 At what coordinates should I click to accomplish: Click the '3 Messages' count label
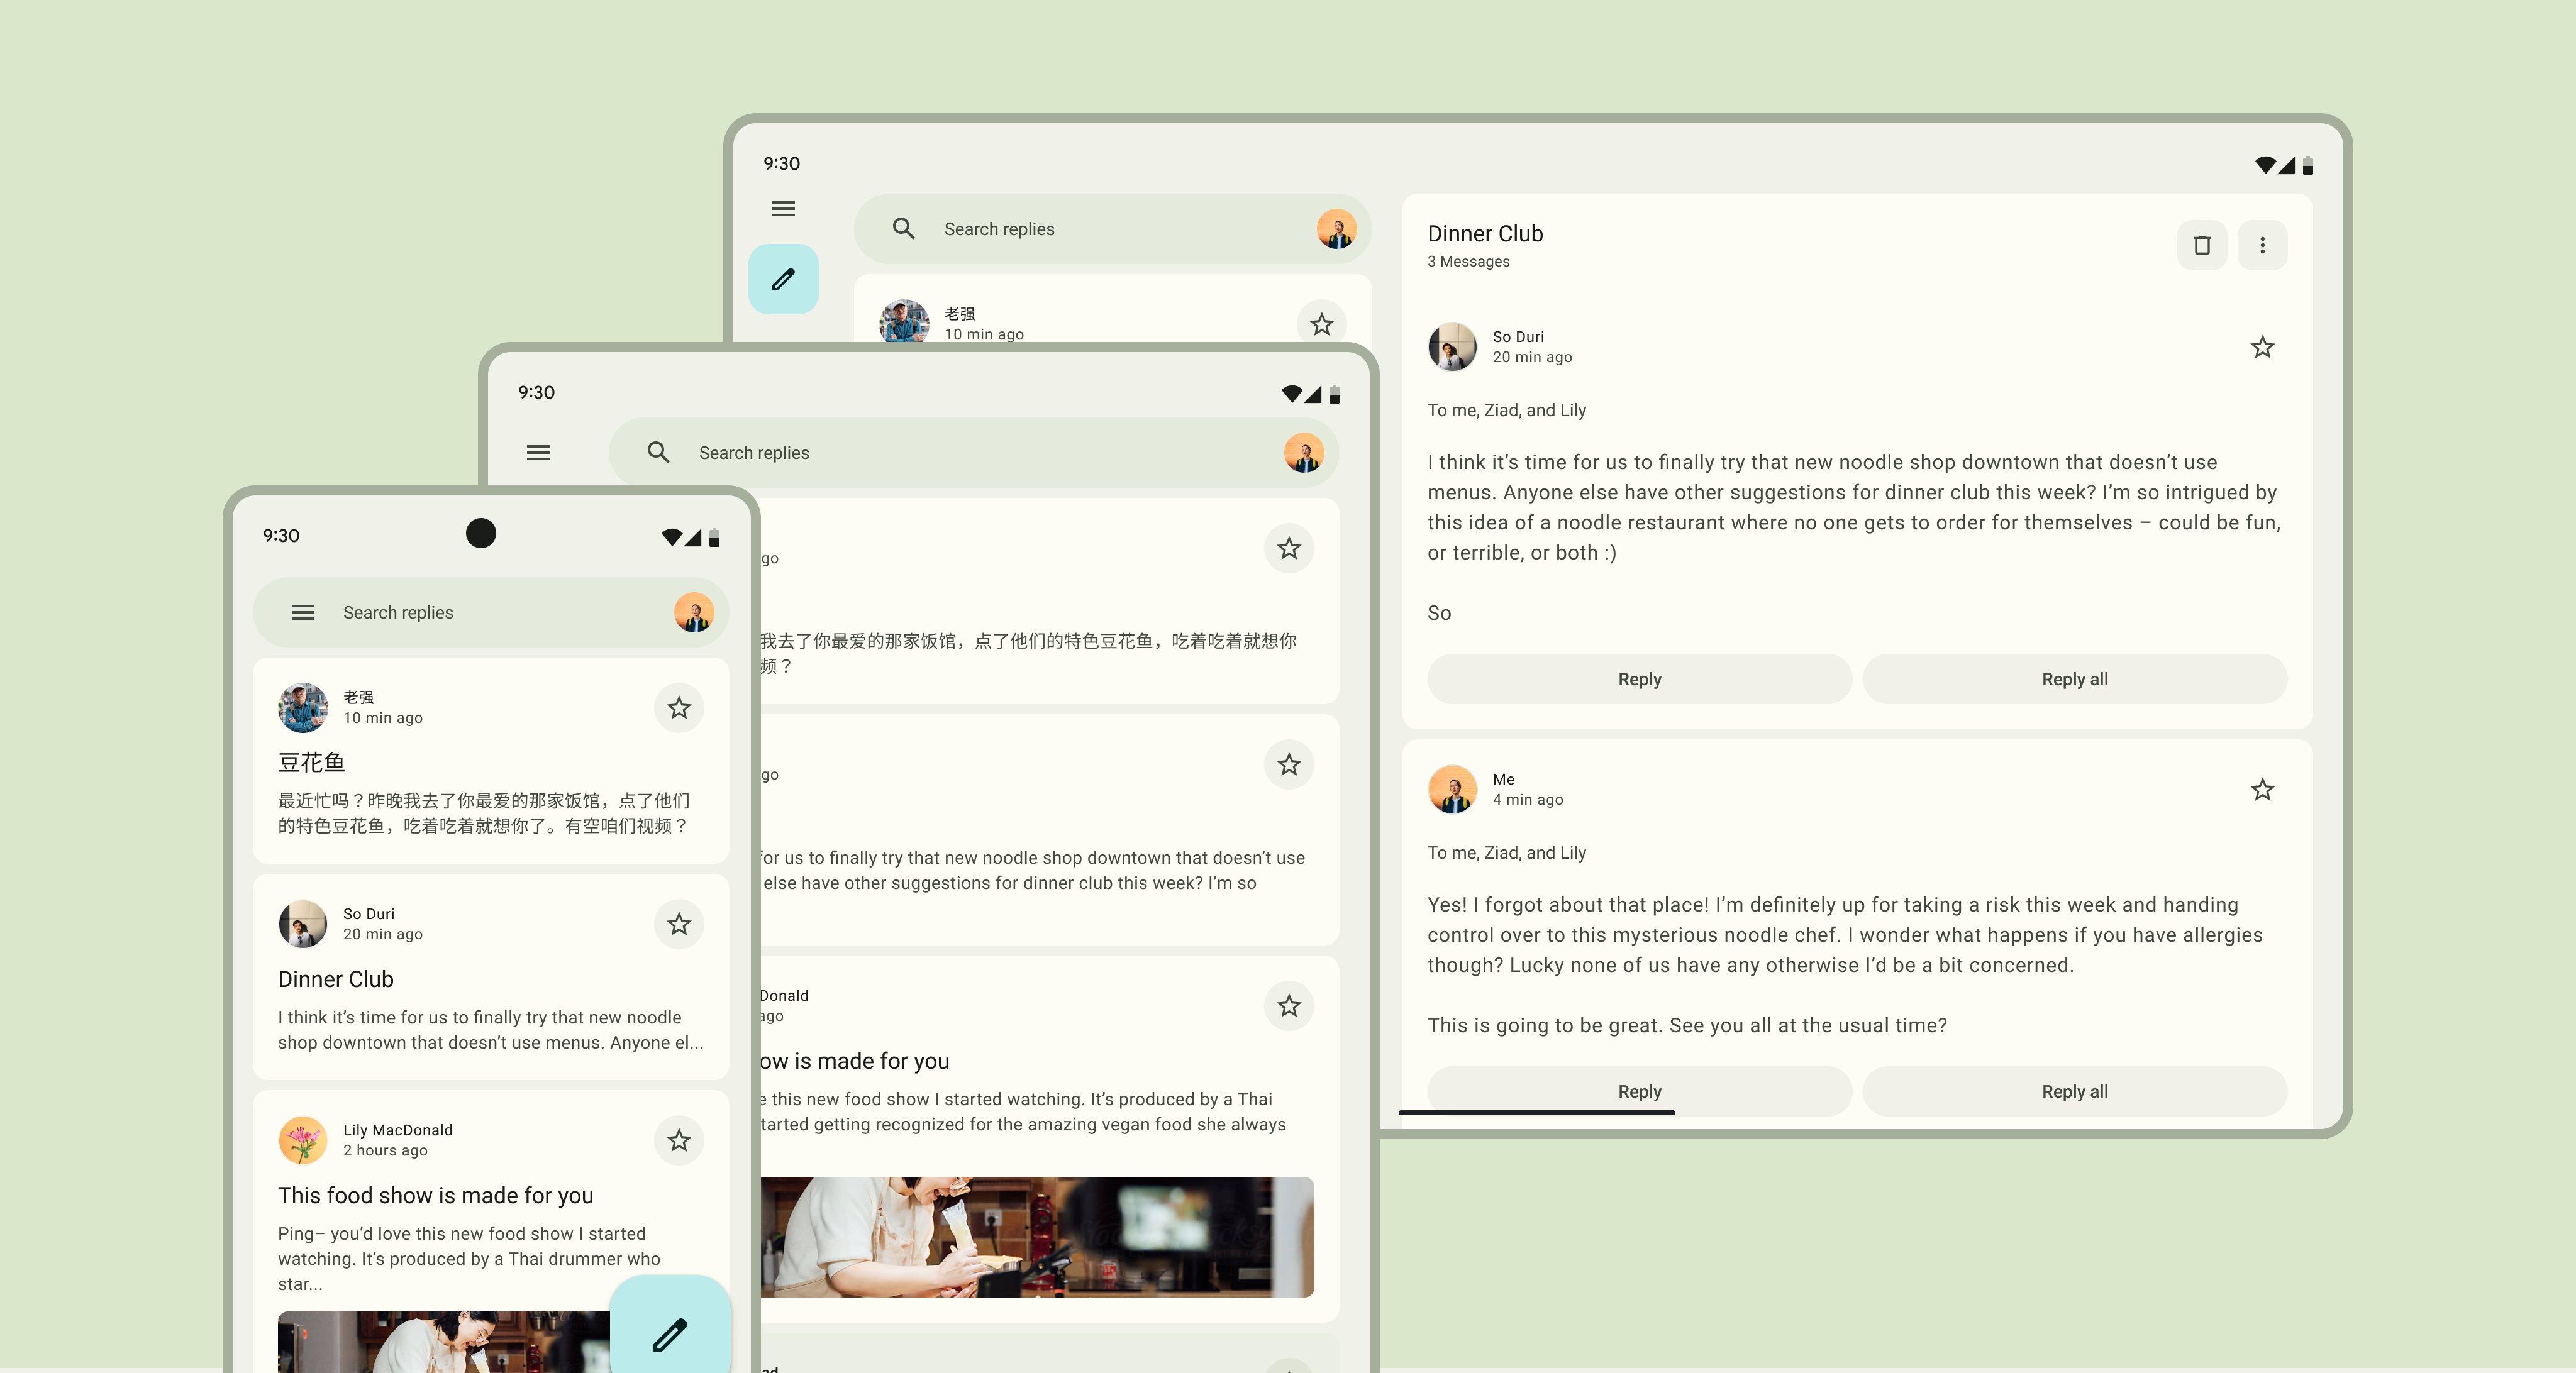pyautogui.click(x=1468, y=262)
